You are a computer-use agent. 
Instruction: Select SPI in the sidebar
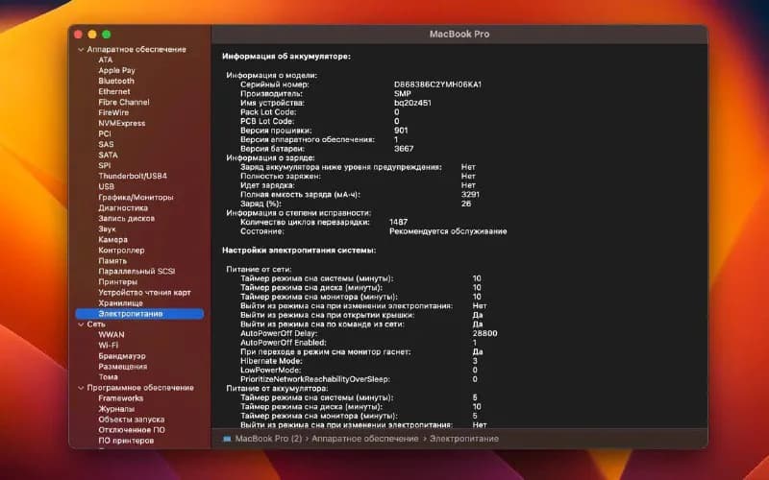point(105,165)
